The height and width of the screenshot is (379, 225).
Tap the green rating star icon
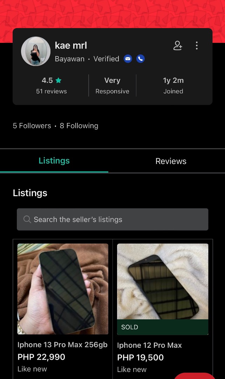(59, 80)
